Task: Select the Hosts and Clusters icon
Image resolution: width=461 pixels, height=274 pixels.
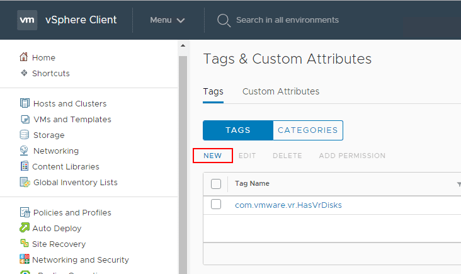Action: pos(25,103)
